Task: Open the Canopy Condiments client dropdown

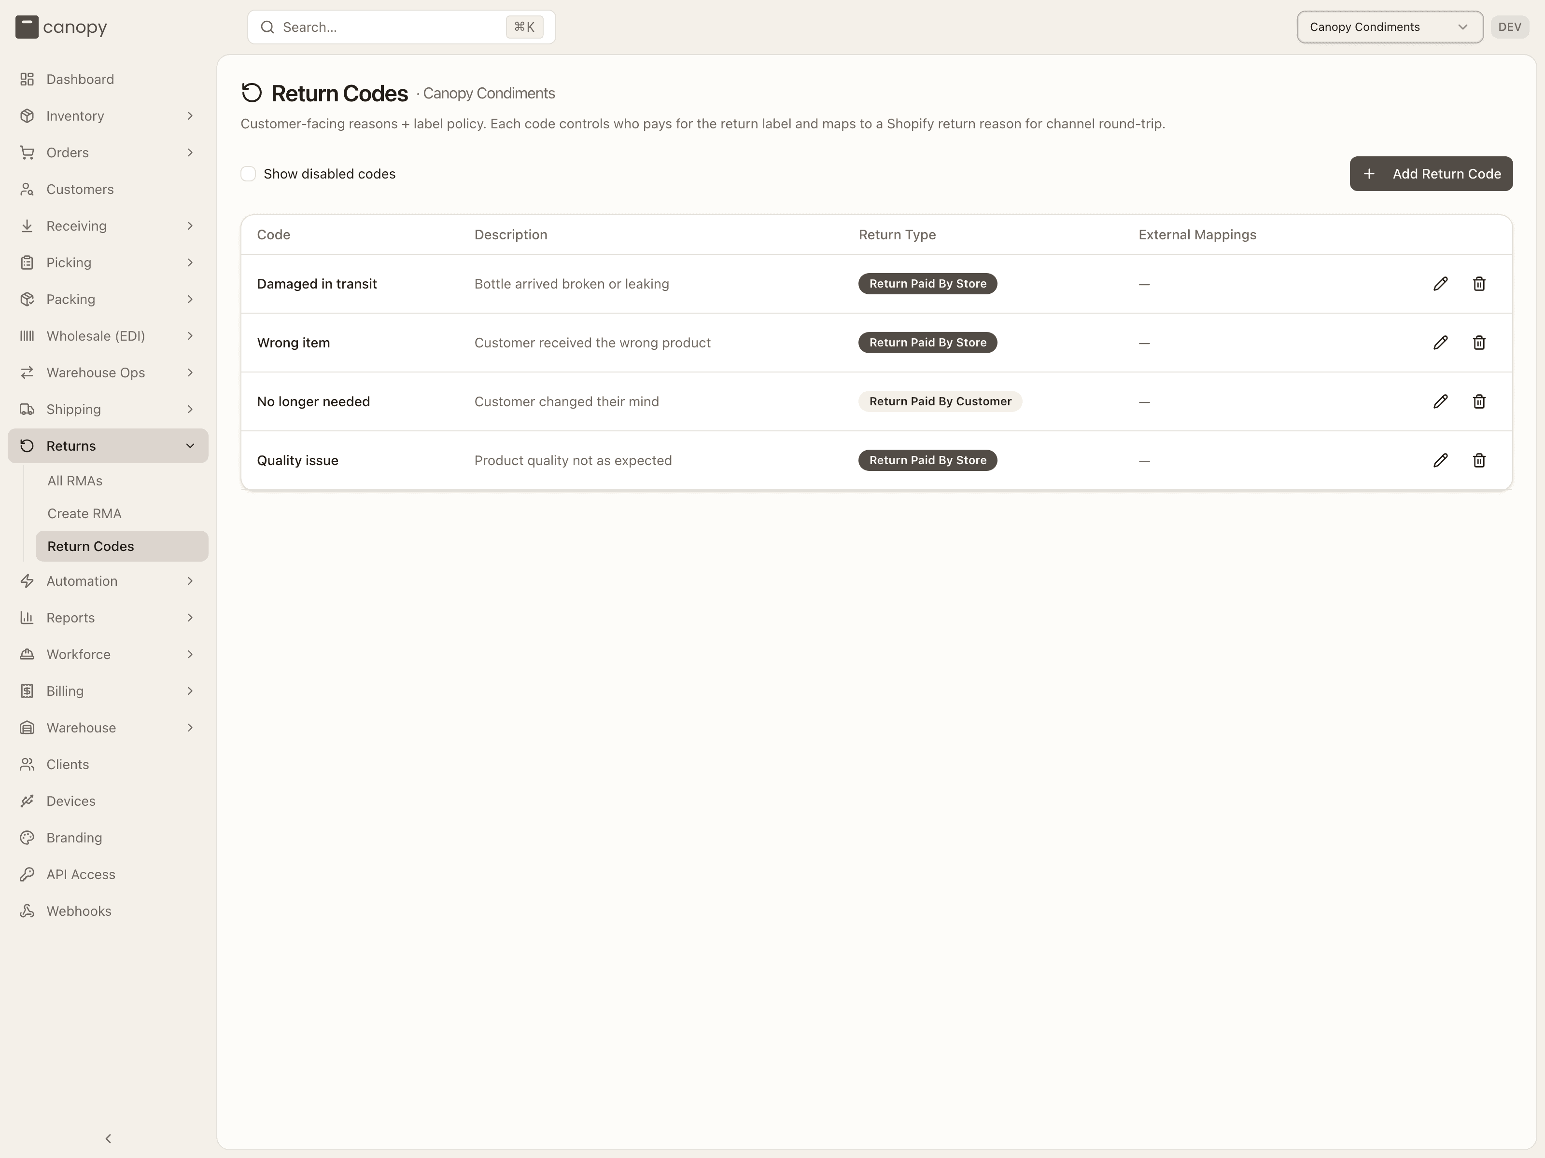Action: pos(1390,27)
